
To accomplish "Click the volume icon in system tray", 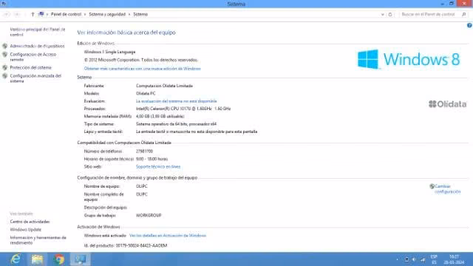I will pos(414,259).
